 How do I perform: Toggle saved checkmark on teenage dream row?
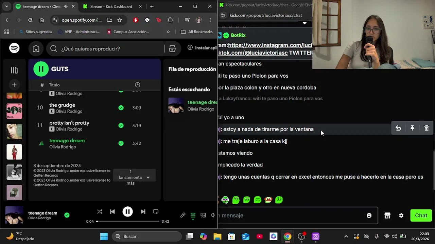click(121, 143)
